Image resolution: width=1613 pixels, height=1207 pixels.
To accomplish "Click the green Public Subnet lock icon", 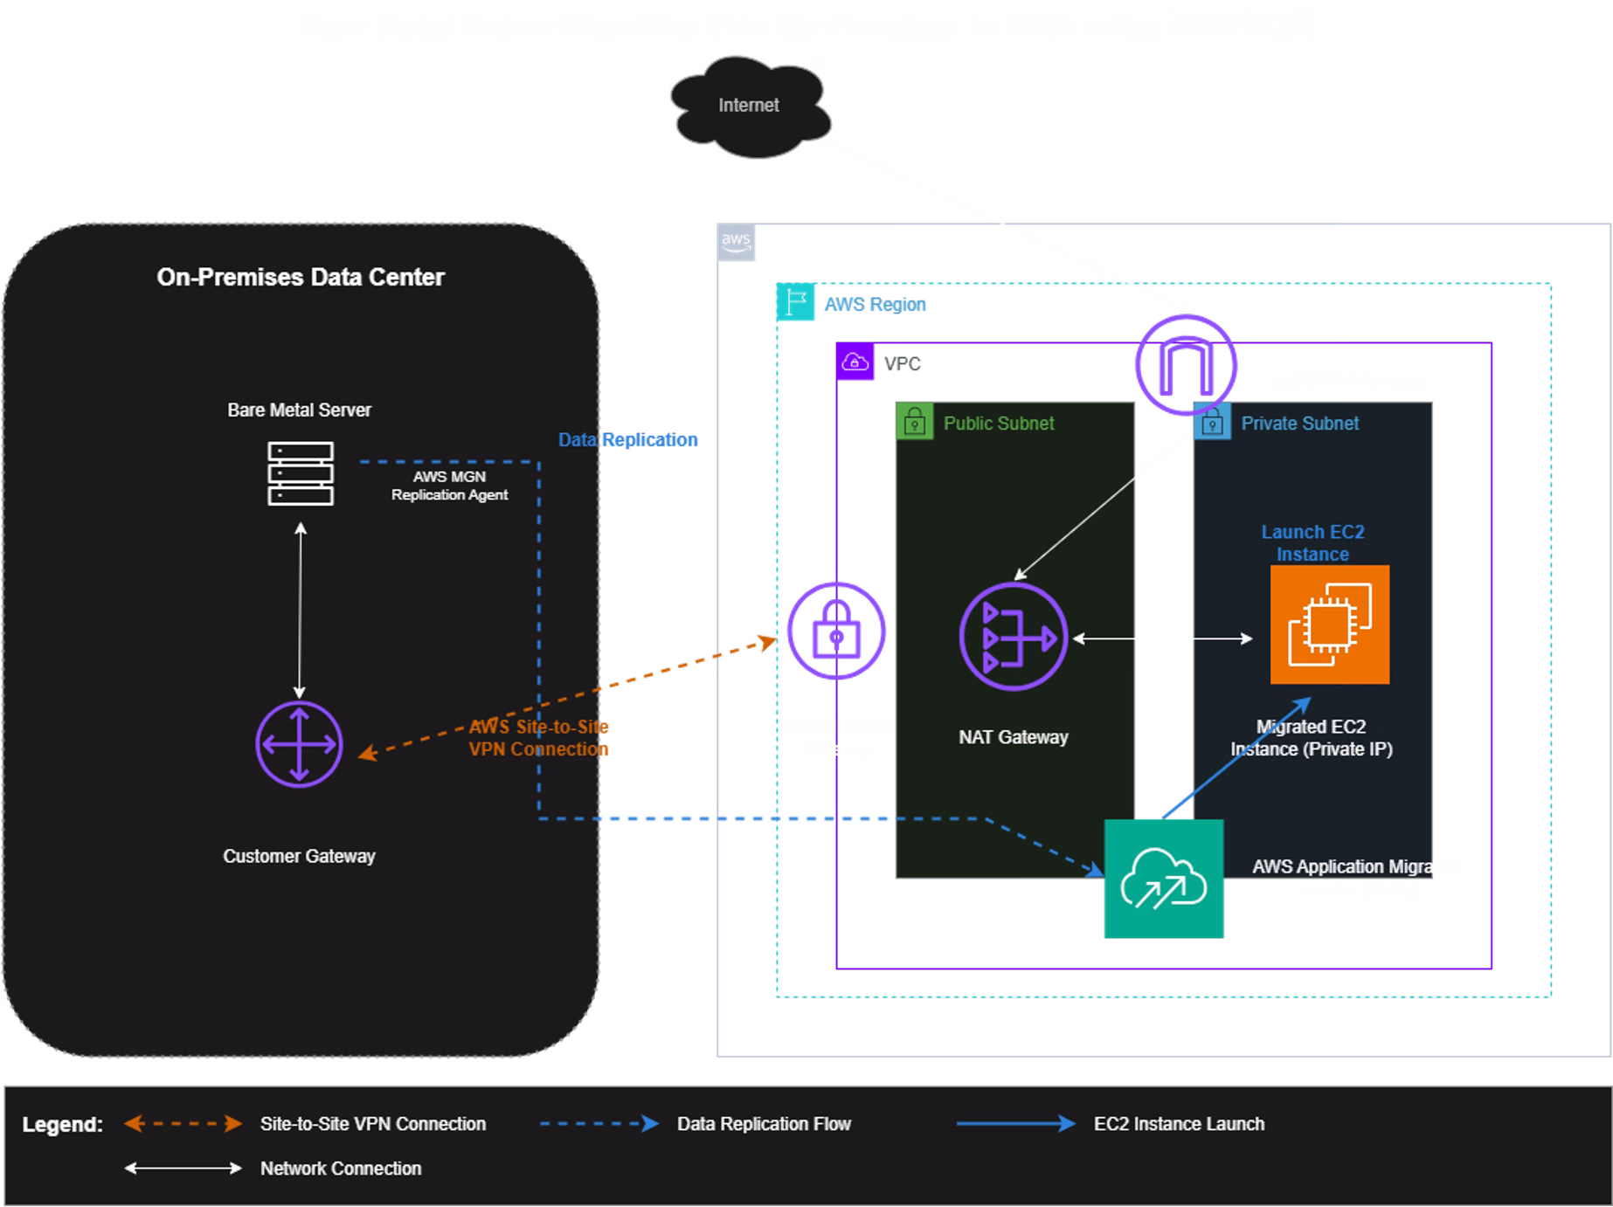I will tap(914, 423).
